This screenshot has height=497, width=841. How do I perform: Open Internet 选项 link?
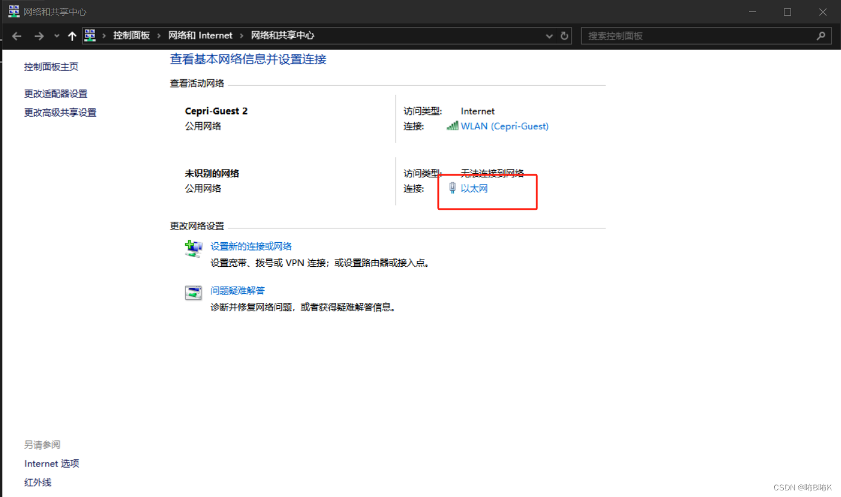[x=52, y=463]
